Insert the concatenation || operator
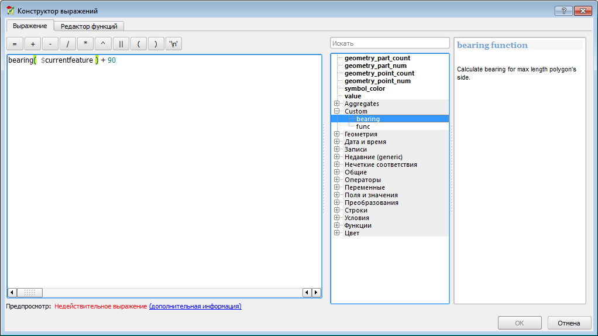The image size is (598, 336). point(121,44)
